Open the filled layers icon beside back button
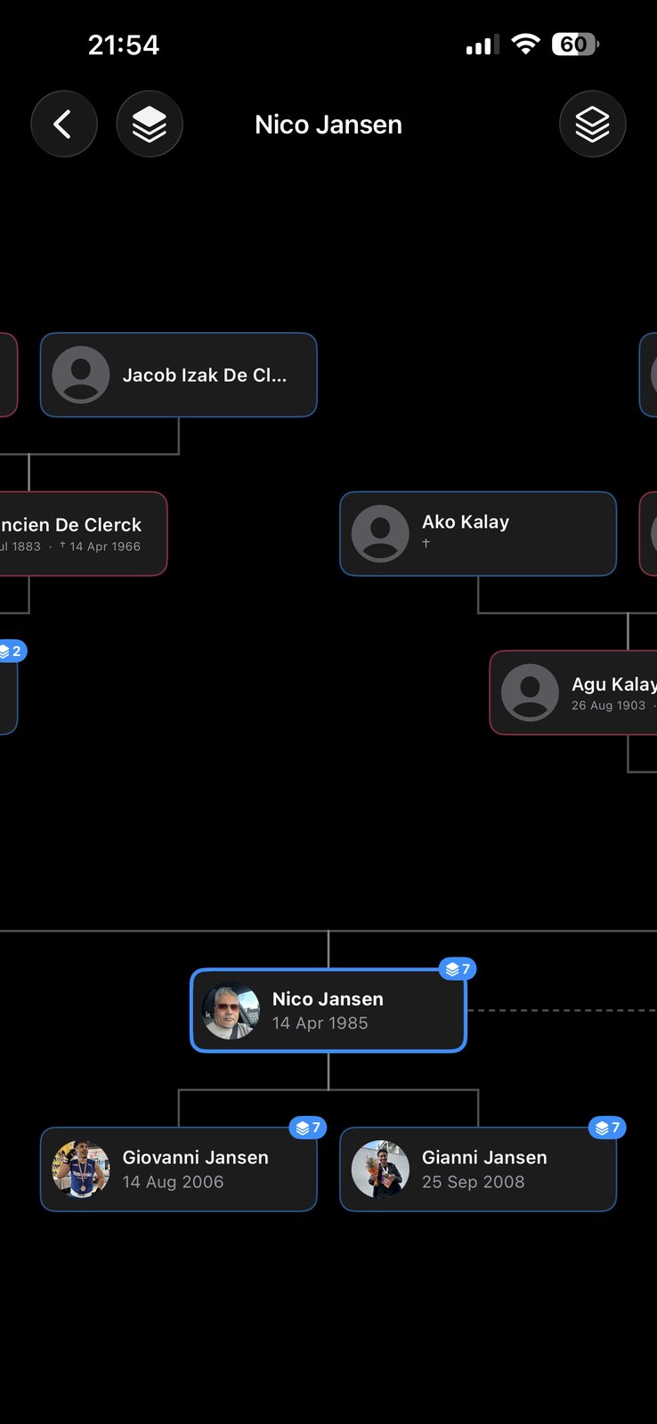This screenshot has width=657, height=1424. click(150, 125)
